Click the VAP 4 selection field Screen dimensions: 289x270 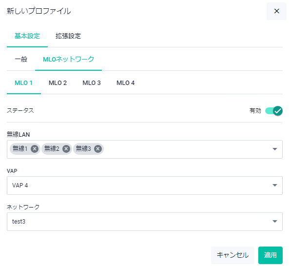(x=145, y=185)
